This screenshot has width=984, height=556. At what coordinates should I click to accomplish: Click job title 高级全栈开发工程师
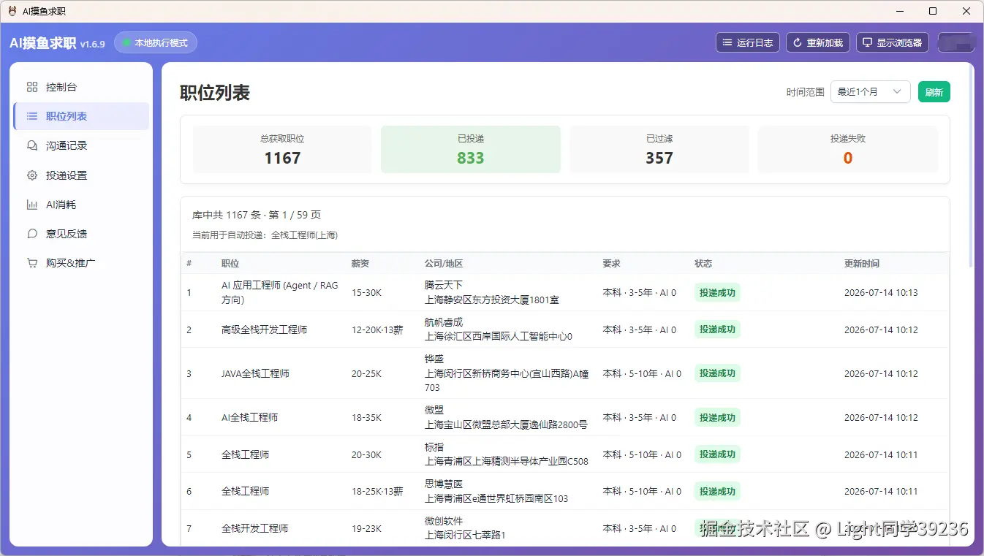(x=264, y=330)
